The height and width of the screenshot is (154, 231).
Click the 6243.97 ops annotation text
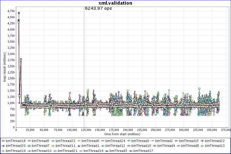pyautogui.click(x=98, y=8)
